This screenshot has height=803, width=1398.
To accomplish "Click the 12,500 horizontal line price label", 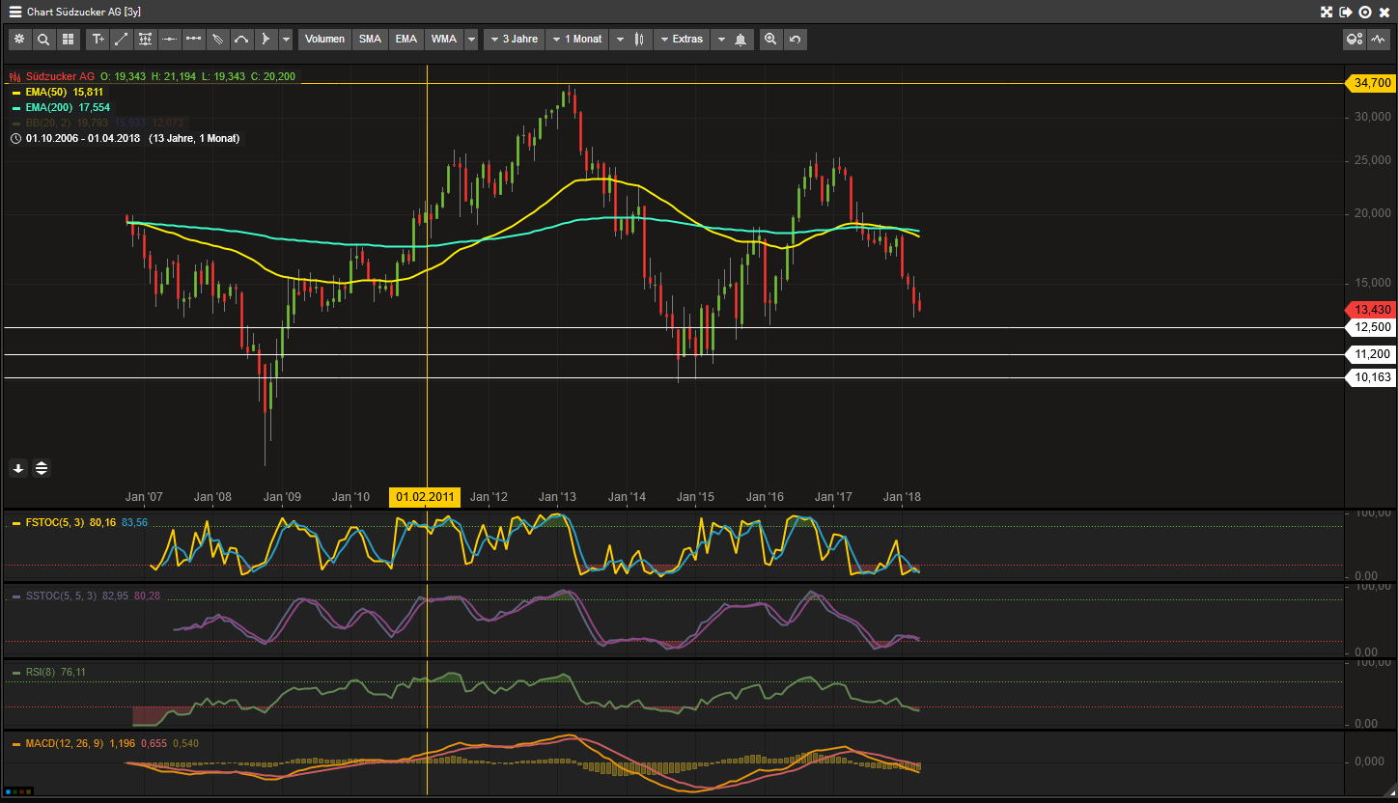I will pyautogui.click(x=1372, y=328).
